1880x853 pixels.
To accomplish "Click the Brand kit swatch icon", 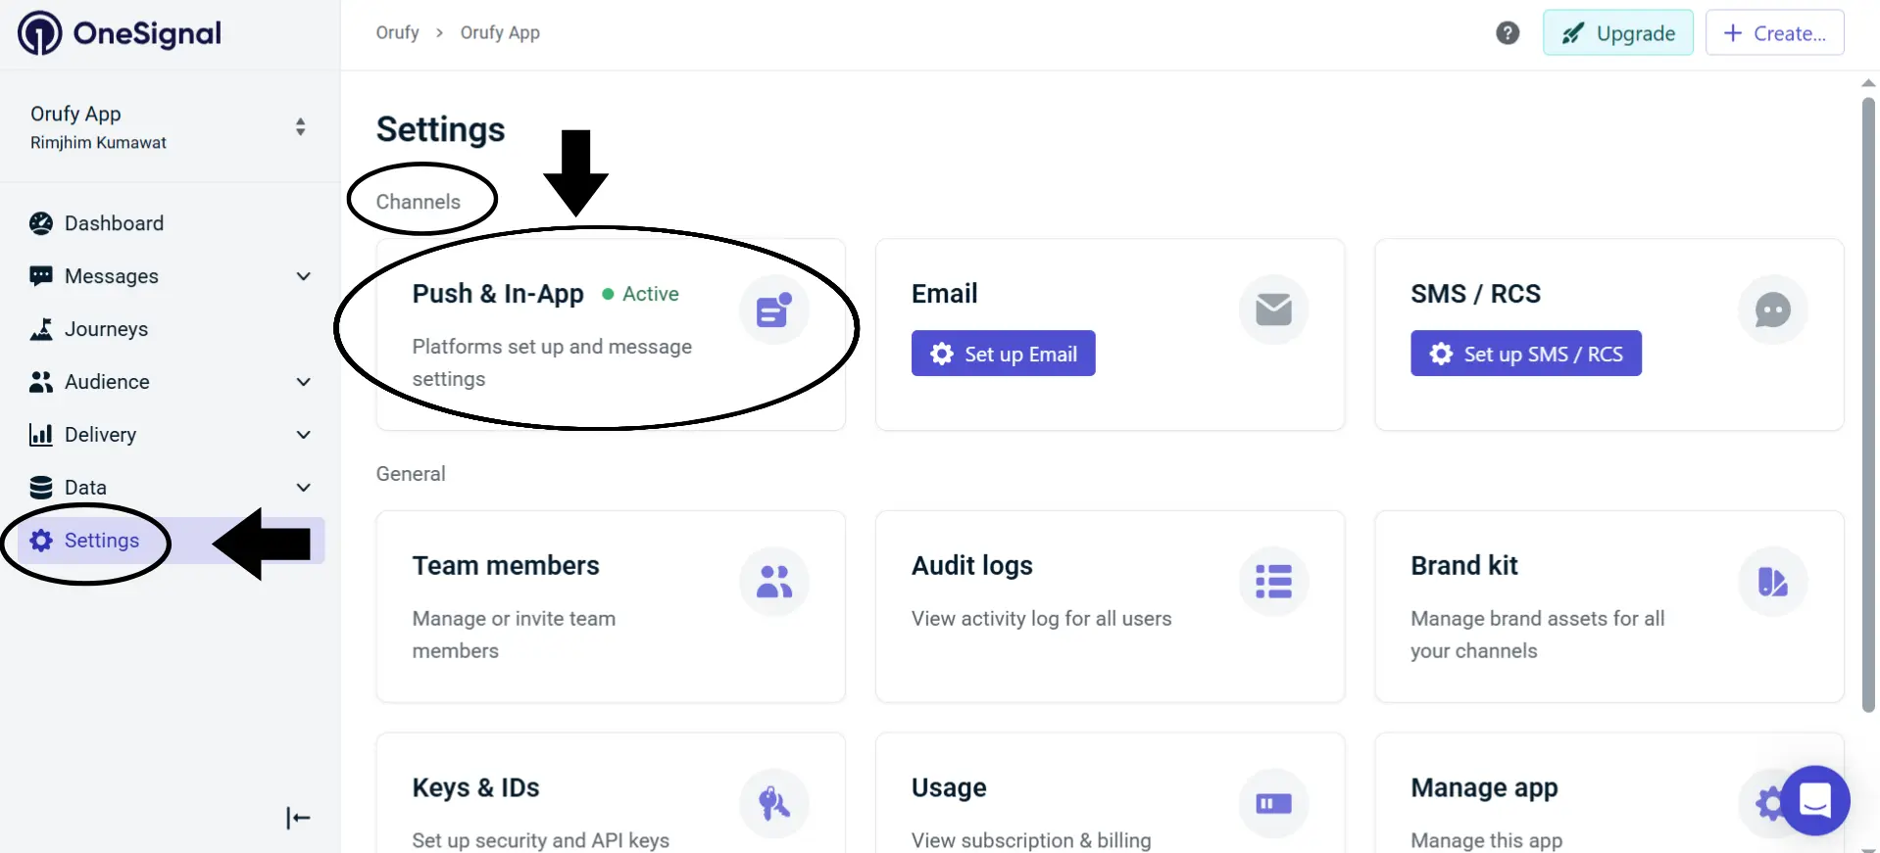I will (1772, 582).
